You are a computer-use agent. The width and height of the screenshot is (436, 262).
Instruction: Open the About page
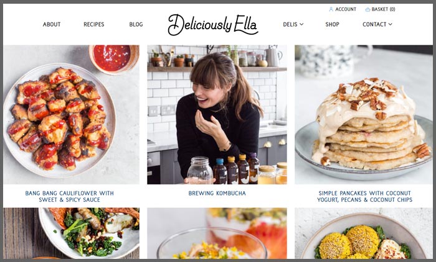52,24
